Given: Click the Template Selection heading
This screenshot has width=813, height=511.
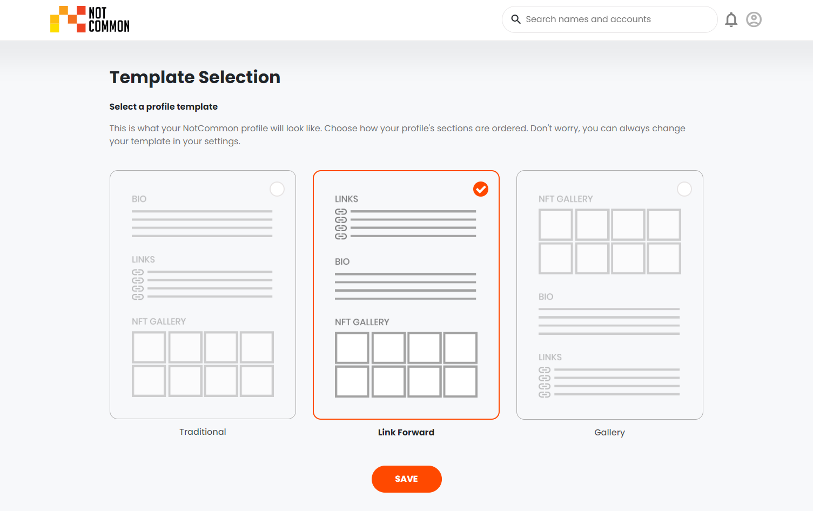Looking at the screenshot, I should pos(195,77).
